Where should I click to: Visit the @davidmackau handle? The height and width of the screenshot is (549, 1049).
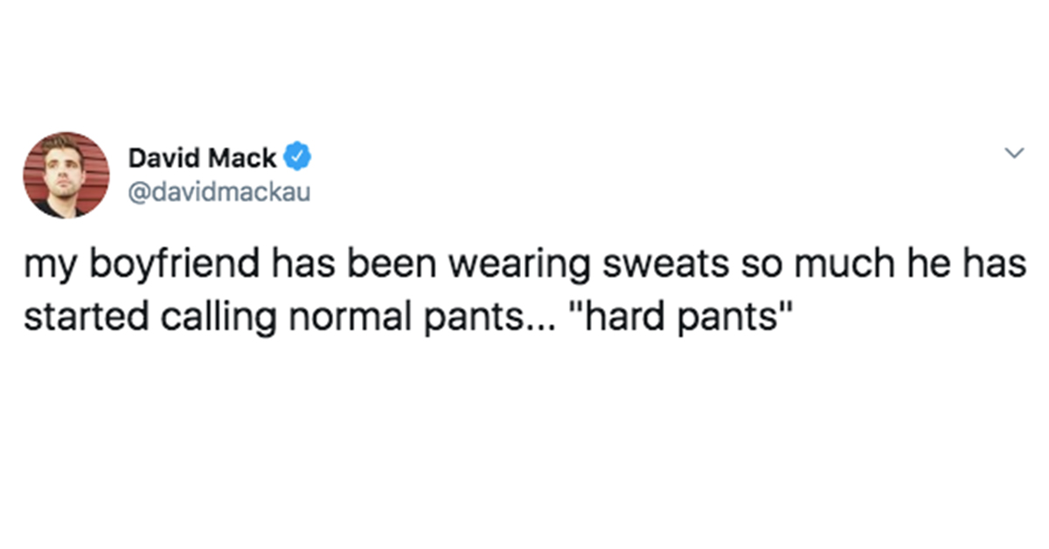coord(219,192)
